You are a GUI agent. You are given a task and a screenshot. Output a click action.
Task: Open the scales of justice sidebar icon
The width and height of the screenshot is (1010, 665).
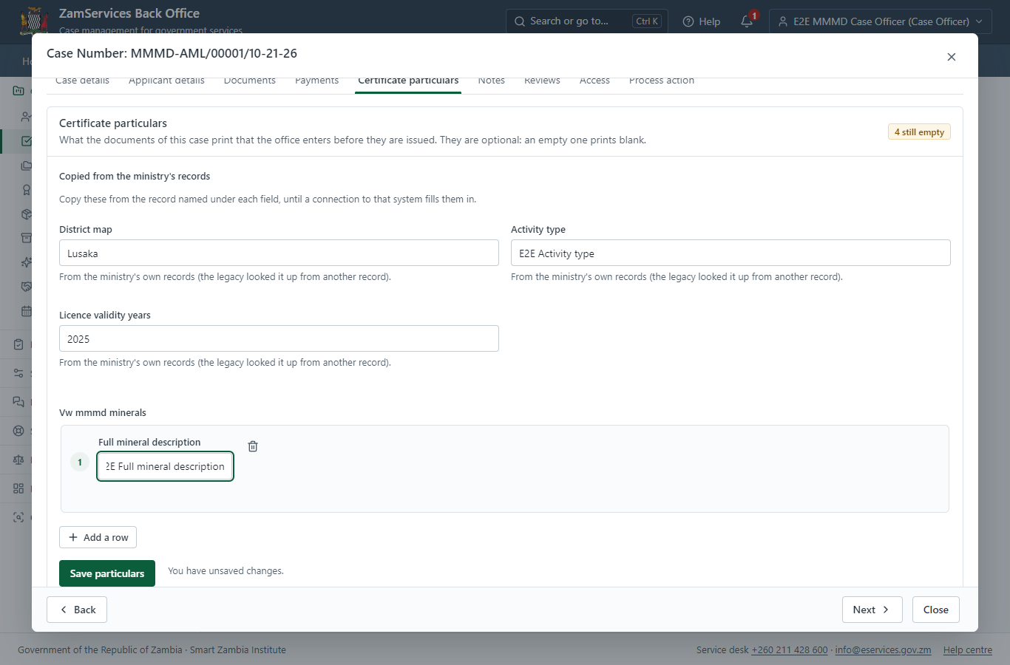(18, 460)
